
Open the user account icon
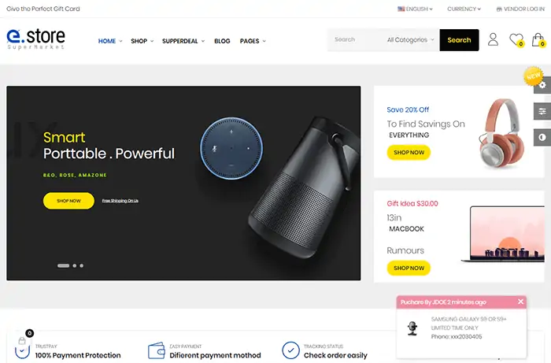[x=493, y=39]
